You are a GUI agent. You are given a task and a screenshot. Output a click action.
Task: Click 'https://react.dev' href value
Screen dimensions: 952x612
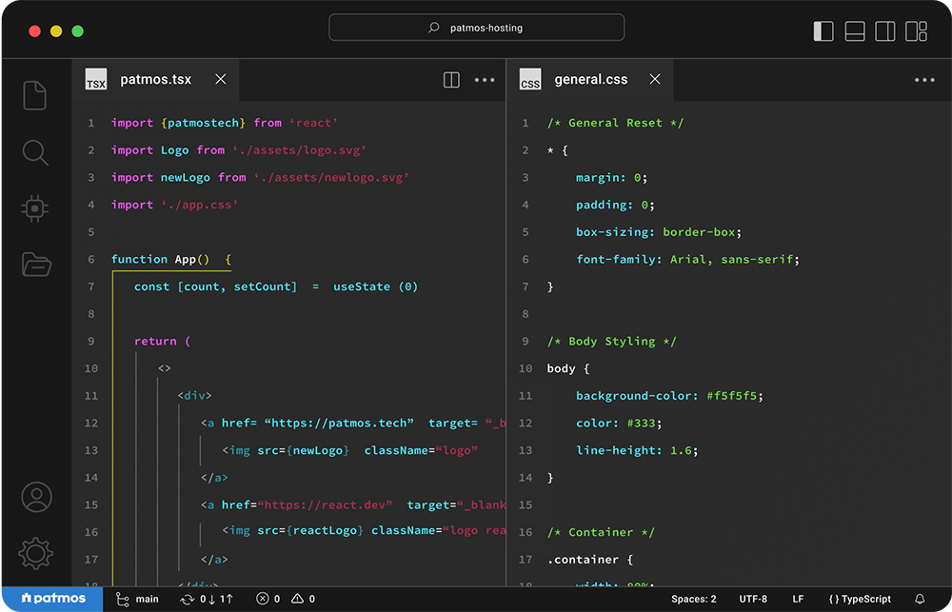tap(325, 505)
